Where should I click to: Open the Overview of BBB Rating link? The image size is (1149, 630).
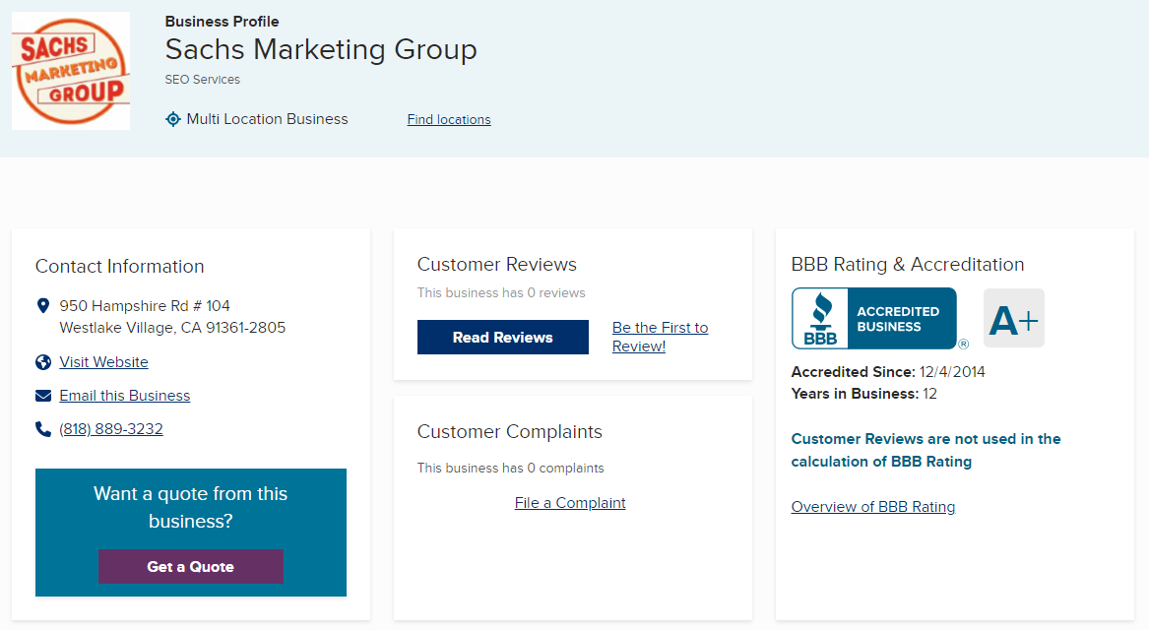pos(873,507)
